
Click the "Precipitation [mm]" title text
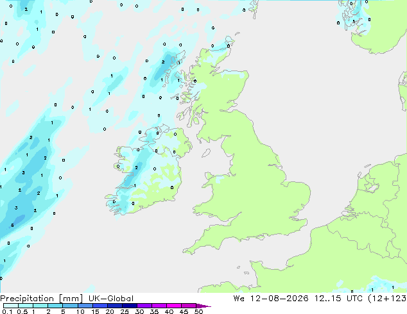(42, 299)
